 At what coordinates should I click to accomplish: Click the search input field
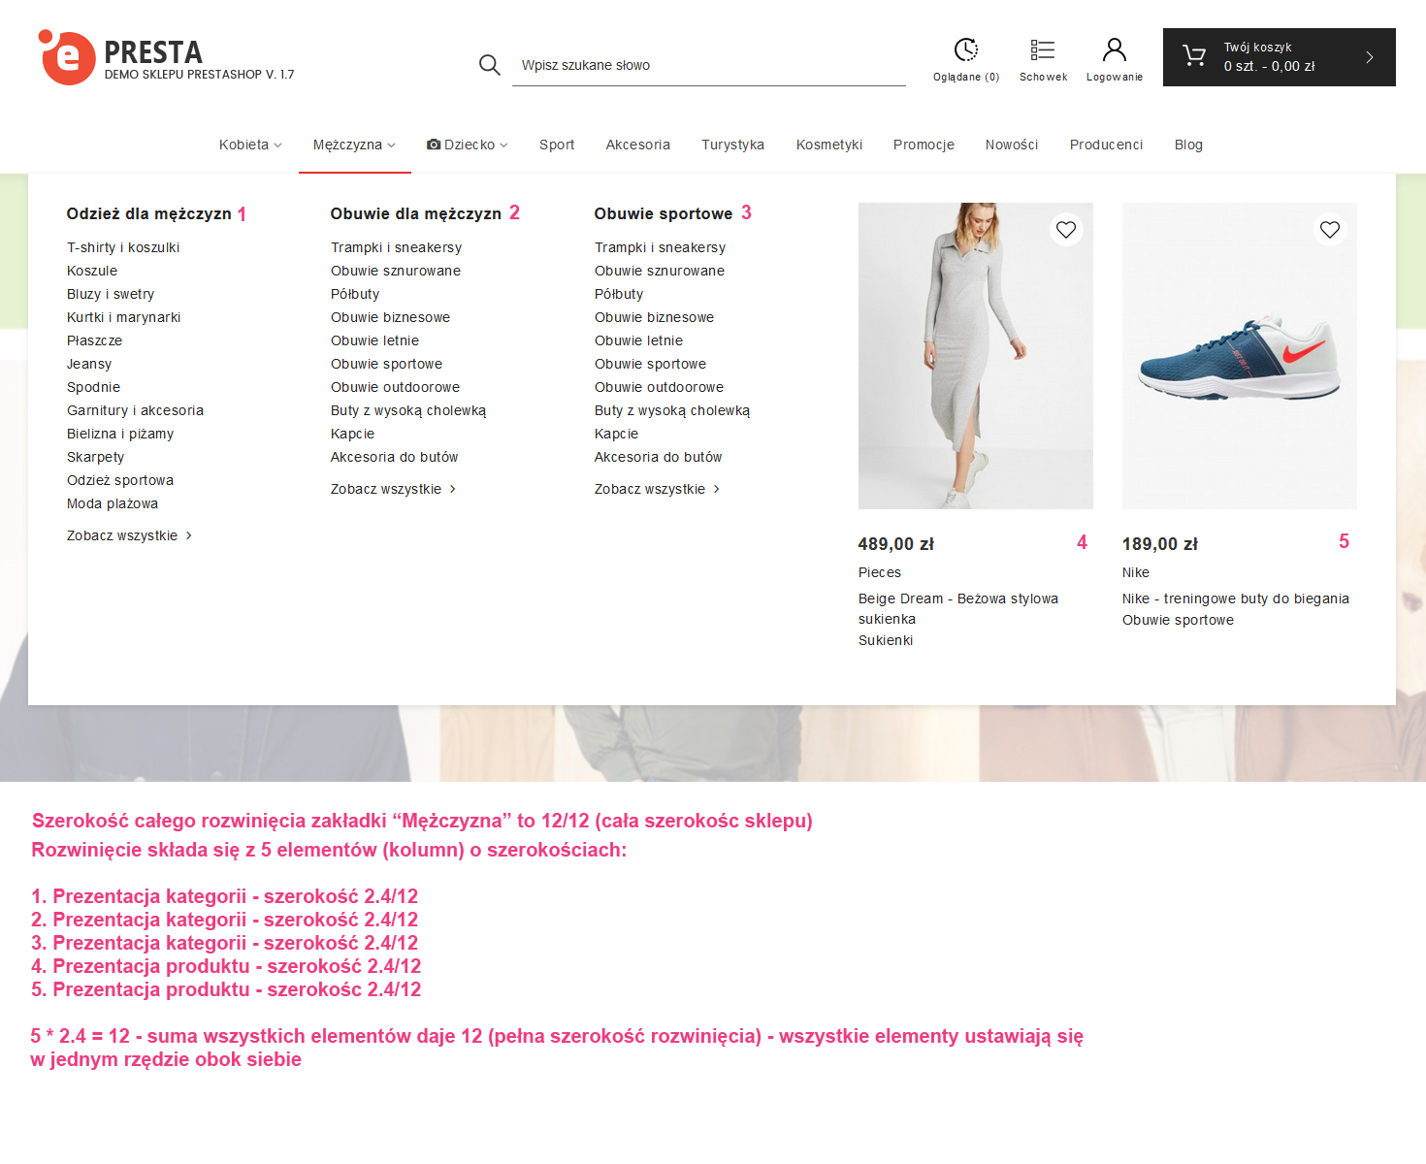point(708,65)
